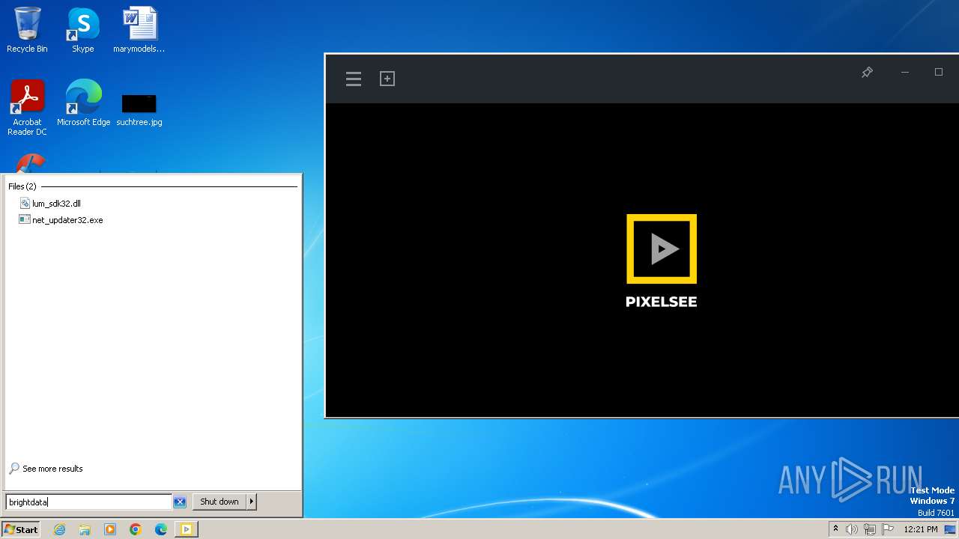Click the net_updater32.exe file icon
The image size is (959, 539).
25,219
